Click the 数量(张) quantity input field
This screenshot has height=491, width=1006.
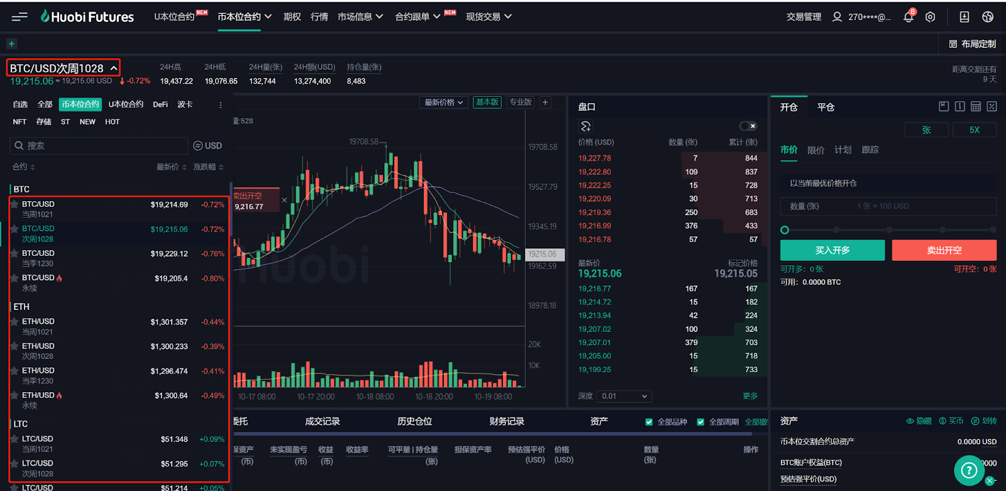click(x=888, y=206)
